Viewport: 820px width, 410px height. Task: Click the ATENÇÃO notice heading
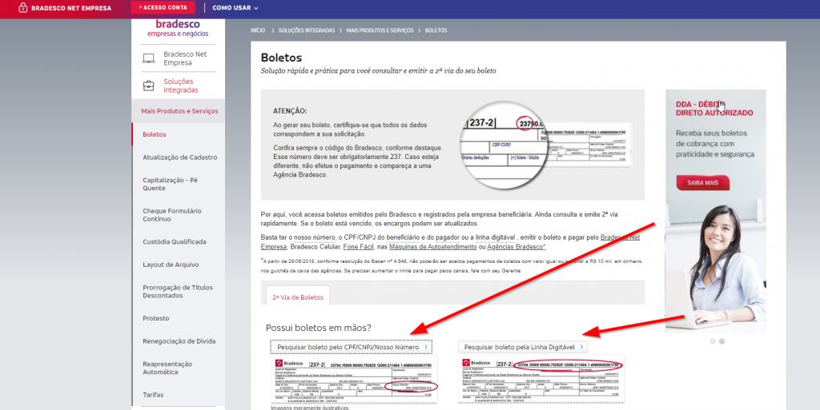[290, 111]
